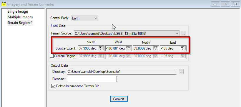
Task: Select Single Image in the left list
Action: tap(18, 11)
